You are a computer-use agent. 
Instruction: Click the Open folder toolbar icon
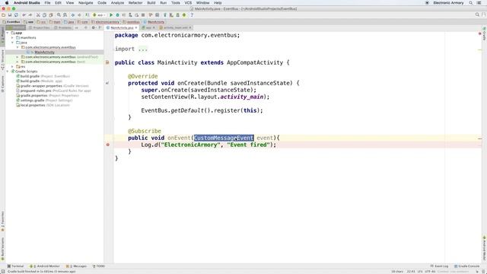(3, 15)
